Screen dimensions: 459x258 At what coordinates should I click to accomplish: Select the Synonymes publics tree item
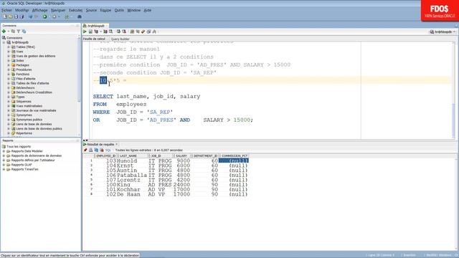click(x=29, y=120)
